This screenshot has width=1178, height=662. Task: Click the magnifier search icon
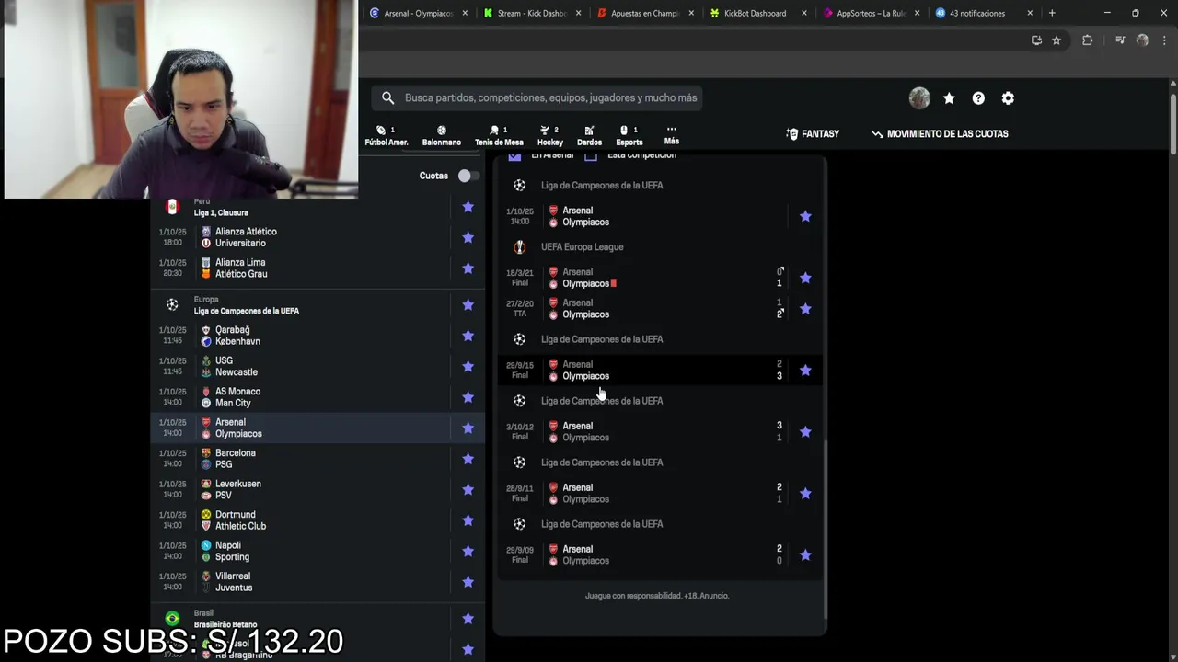click(387, 97)
